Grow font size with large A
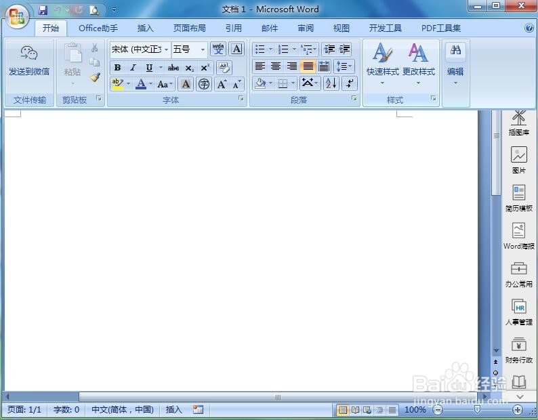 [x=222, y=84]
